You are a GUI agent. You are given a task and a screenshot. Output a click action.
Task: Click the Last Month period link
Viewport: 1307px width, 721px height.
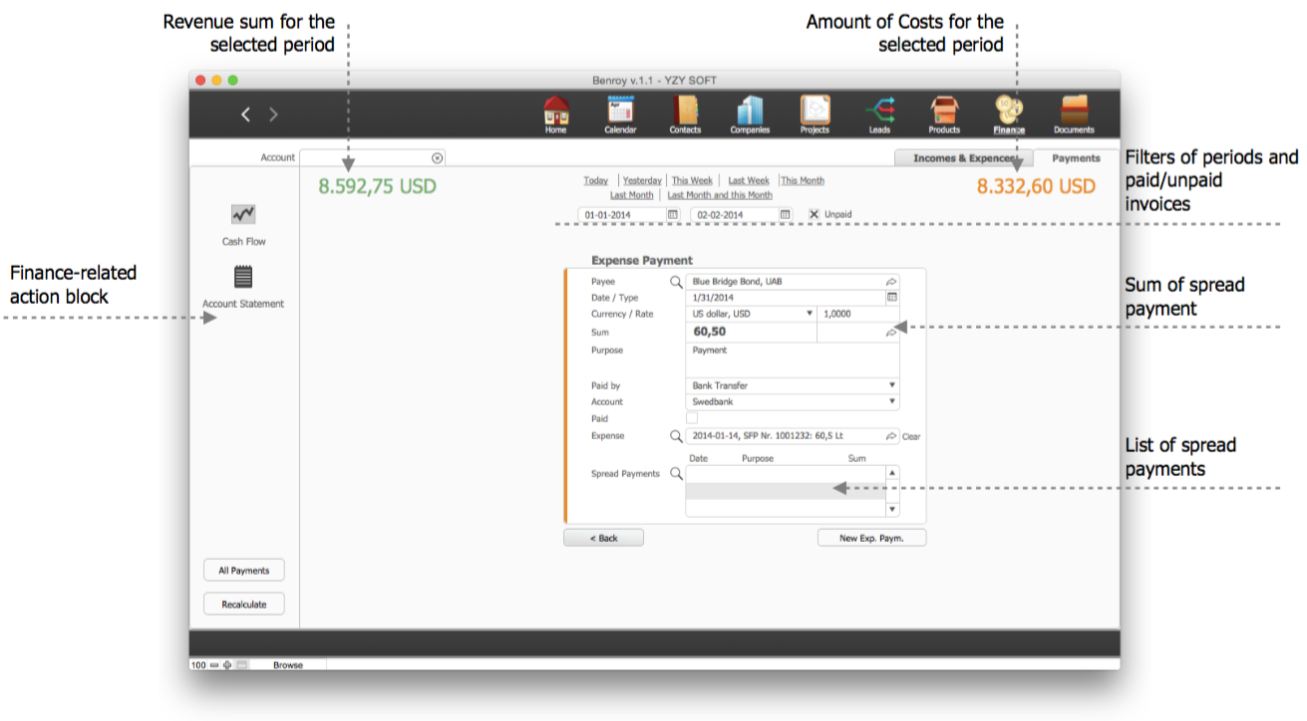click(631, 195)
